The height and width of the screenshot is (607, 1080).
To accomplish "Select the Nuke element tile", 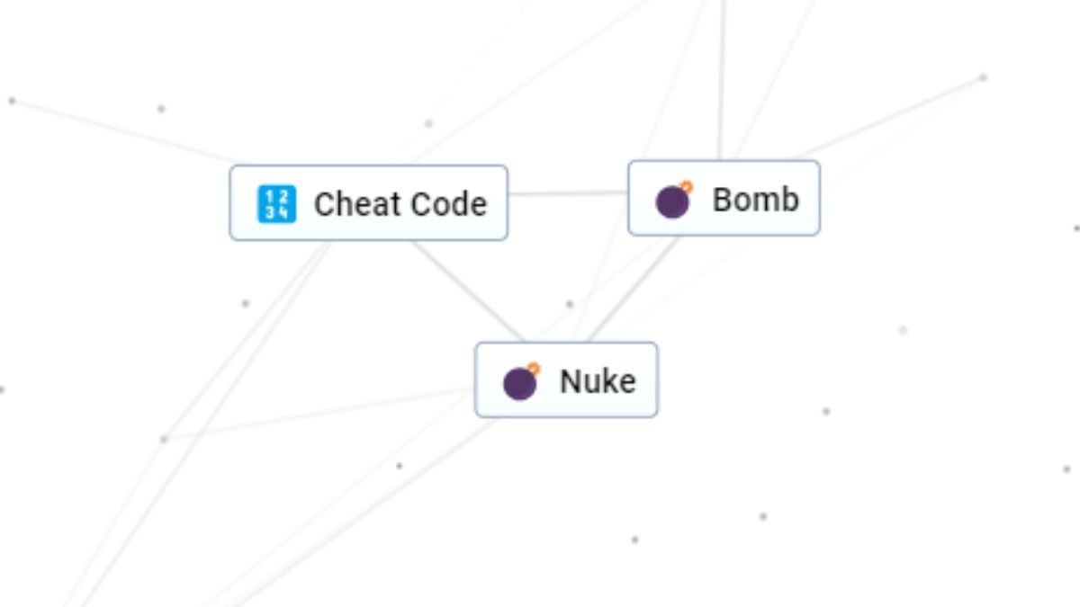I will pos(565,379).
